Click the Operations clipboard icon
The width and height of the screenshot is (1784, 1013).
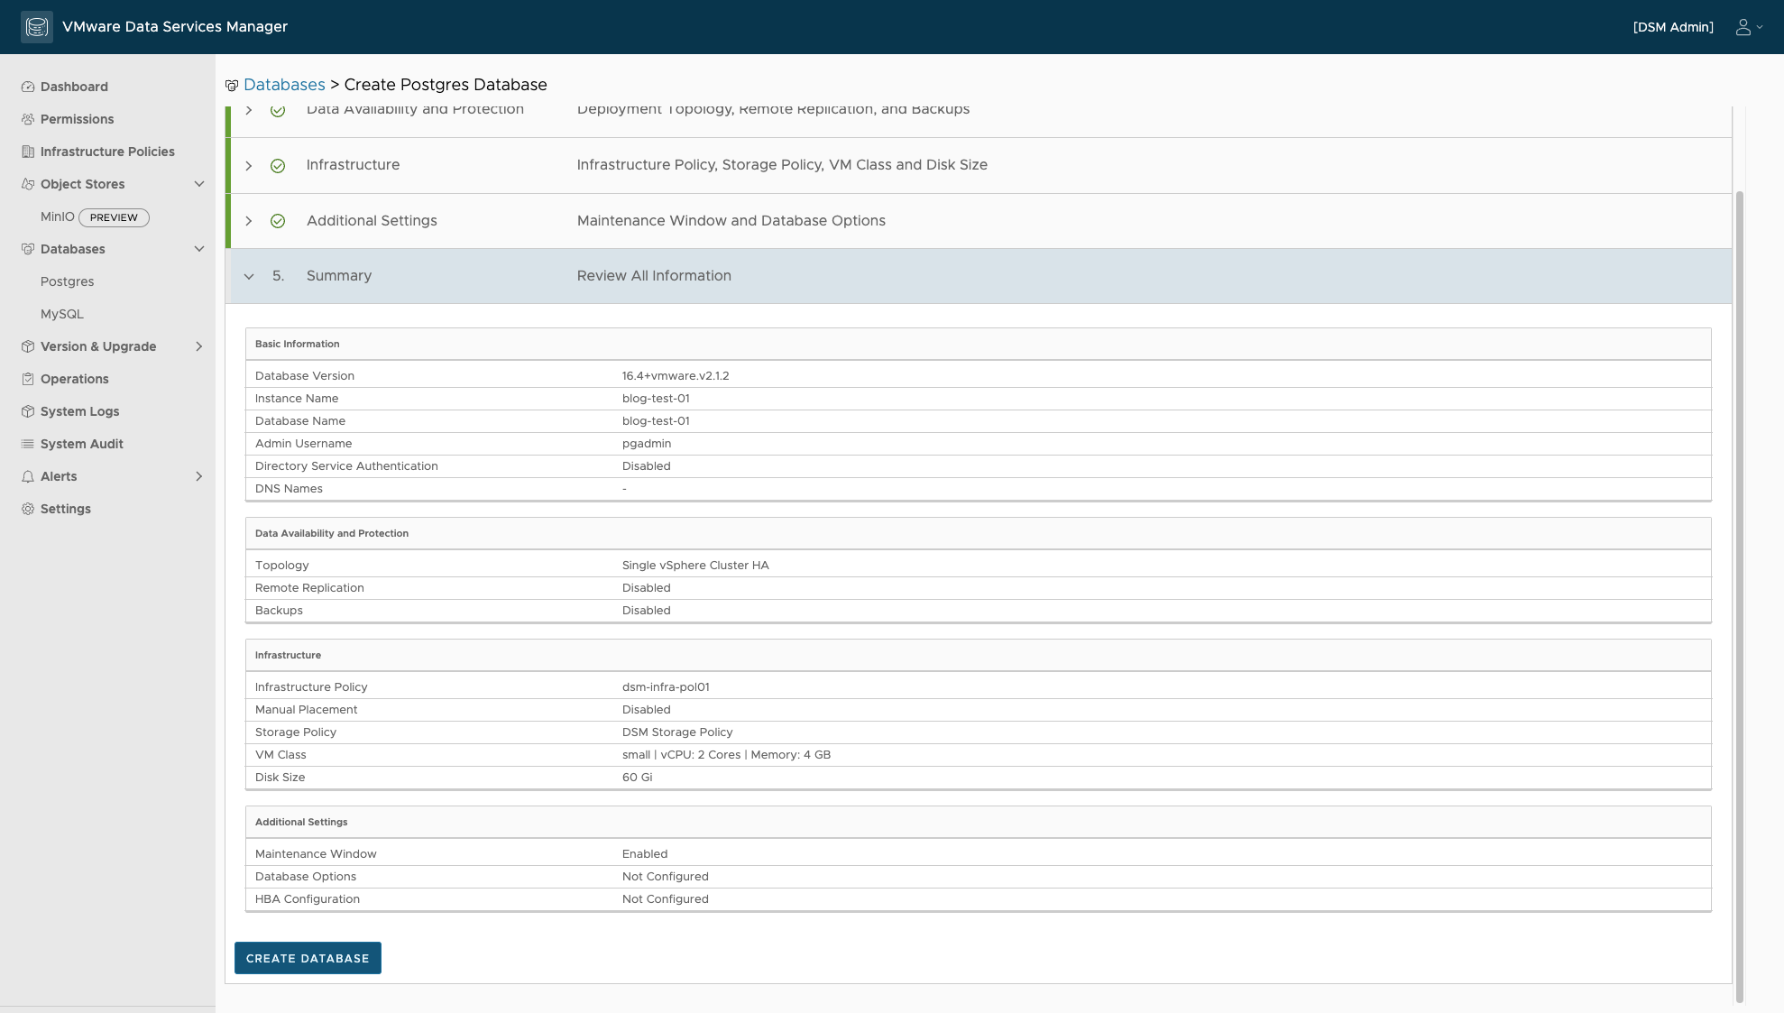tap(28, 379)
